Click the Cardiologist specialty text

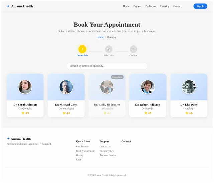[25, 109]
